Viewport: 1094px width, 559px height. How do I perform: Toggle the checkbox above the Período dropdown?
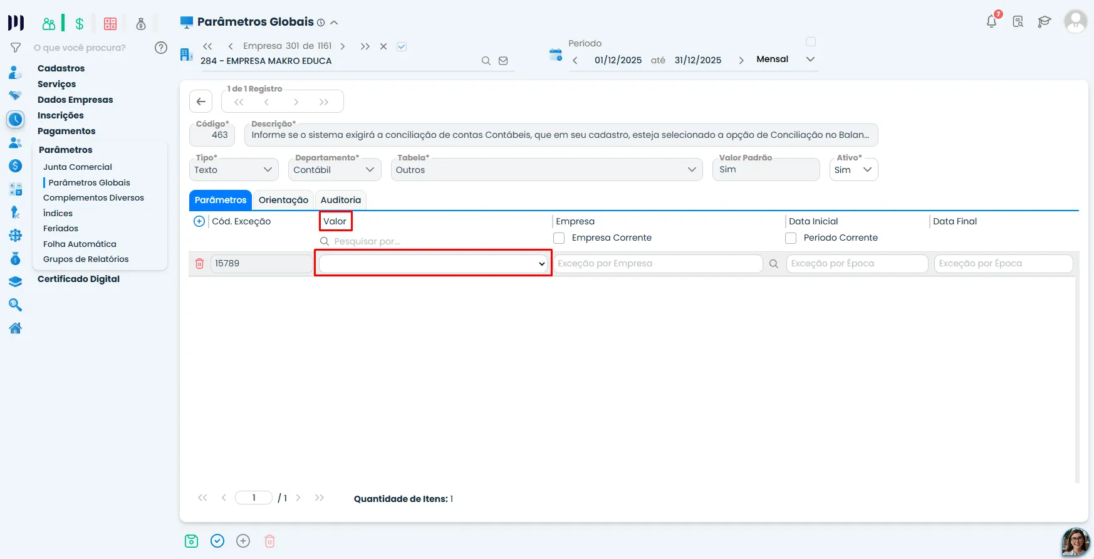coord(811,42)
